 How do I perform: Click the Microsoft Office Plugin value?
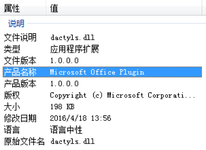tap(97, 72)
